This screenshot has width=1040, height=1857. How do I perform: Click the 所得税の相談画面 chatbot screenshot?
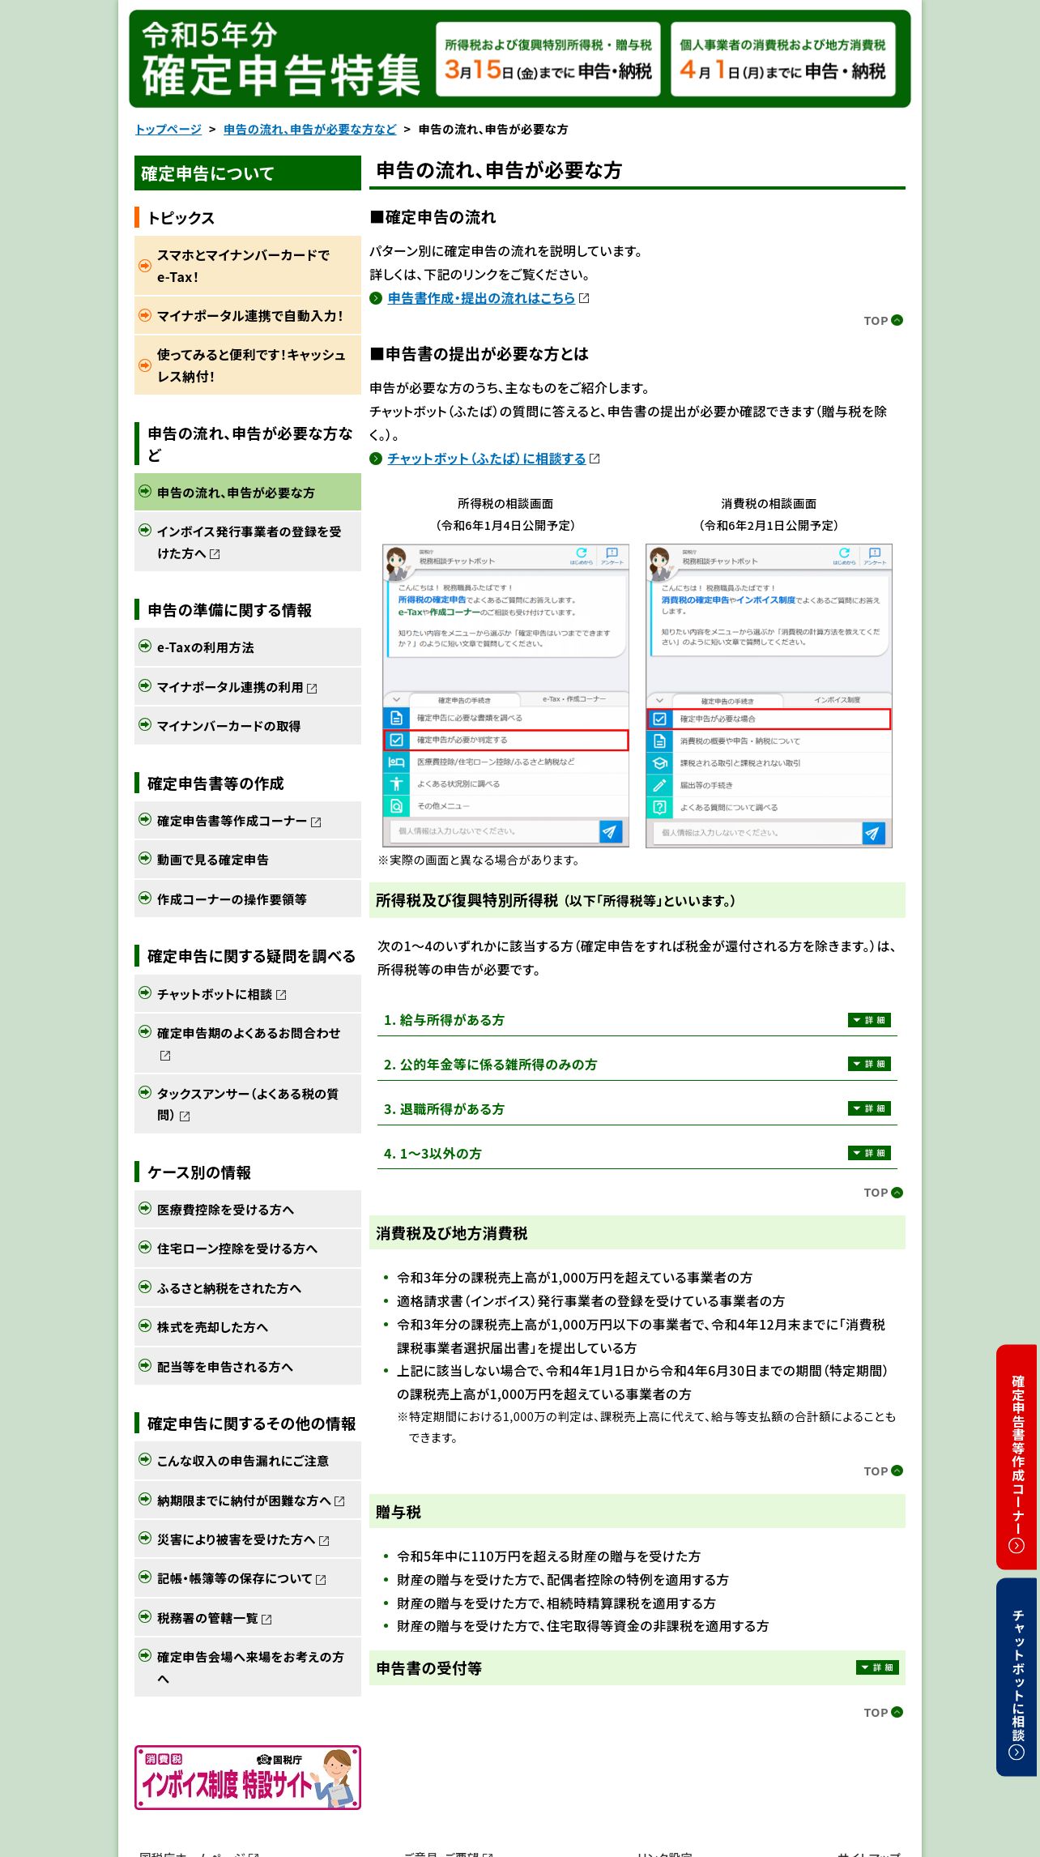[x=505, y=696]
